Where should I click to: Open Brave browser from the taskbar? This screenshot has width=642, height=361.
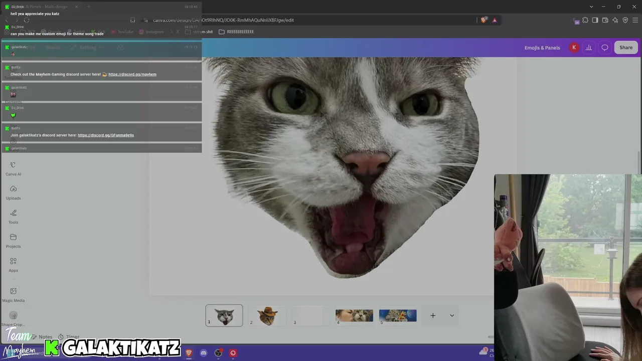point(189,353)
